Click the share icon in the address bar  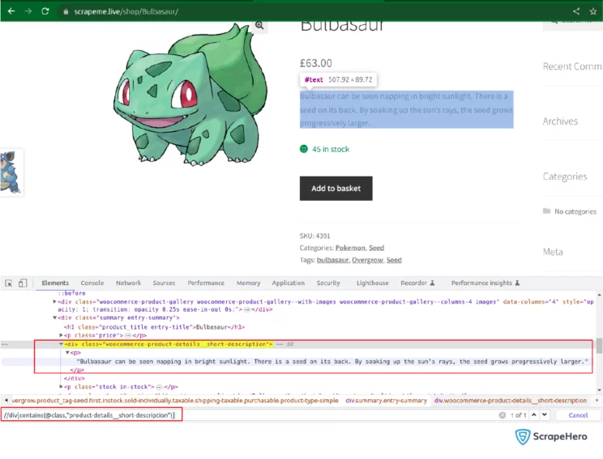point(576,11)
